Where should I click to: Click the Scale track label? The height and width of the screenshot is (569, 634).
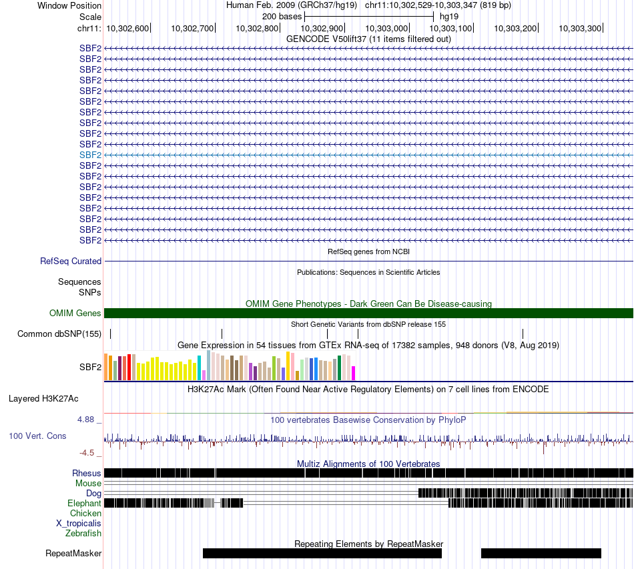(90, 17)
